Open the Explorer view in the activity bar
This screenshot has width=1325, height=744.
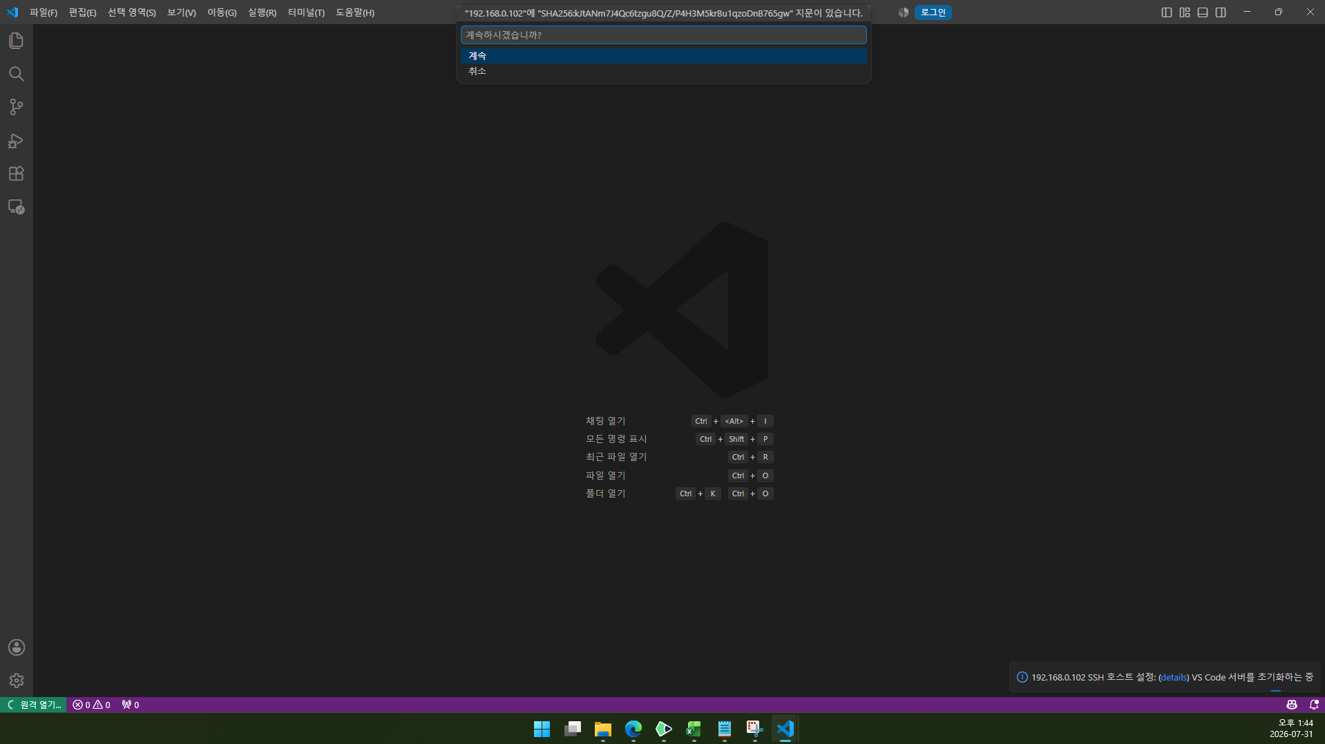17,41
